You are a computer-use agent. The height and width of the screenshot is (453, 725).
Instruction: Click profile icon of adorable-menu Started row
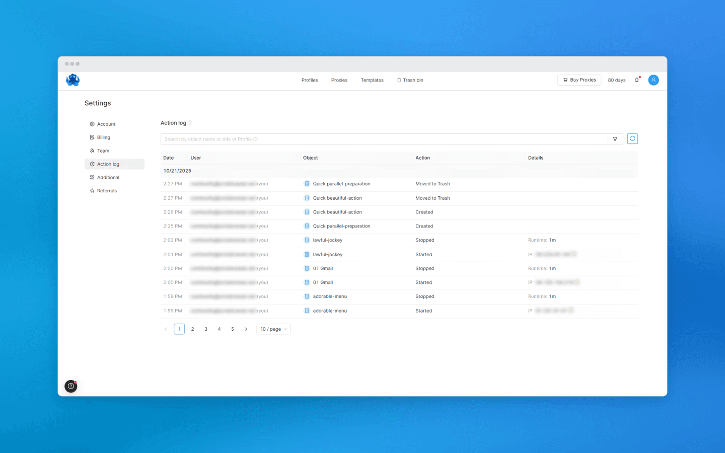coord(307,311)
